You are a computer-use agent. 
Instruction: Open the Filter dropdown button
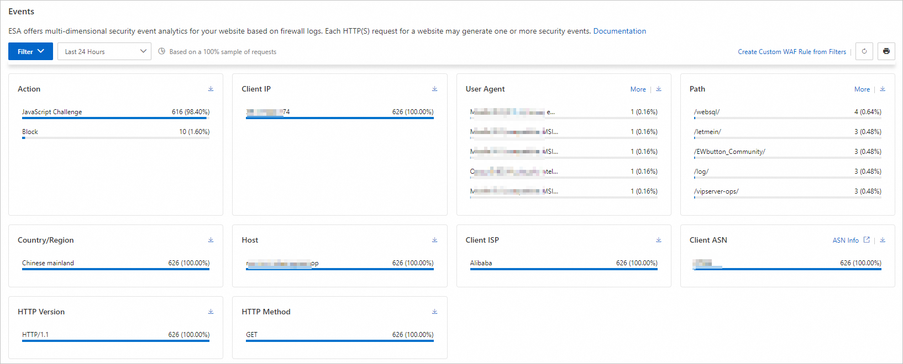[30, 51]
